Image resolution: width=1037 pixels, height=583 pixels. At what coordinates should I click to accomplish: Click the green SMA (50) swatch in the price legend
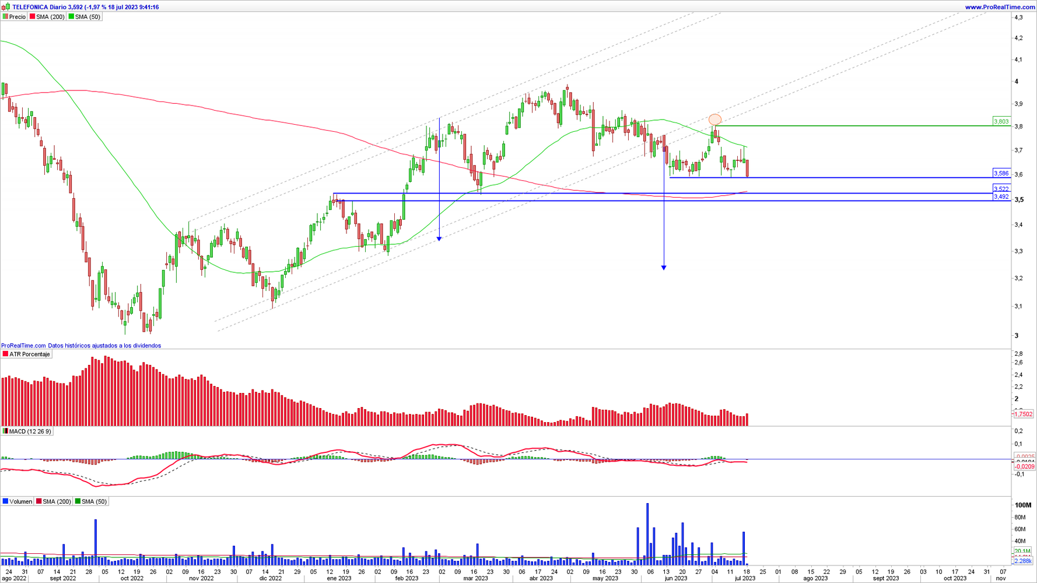72,17
